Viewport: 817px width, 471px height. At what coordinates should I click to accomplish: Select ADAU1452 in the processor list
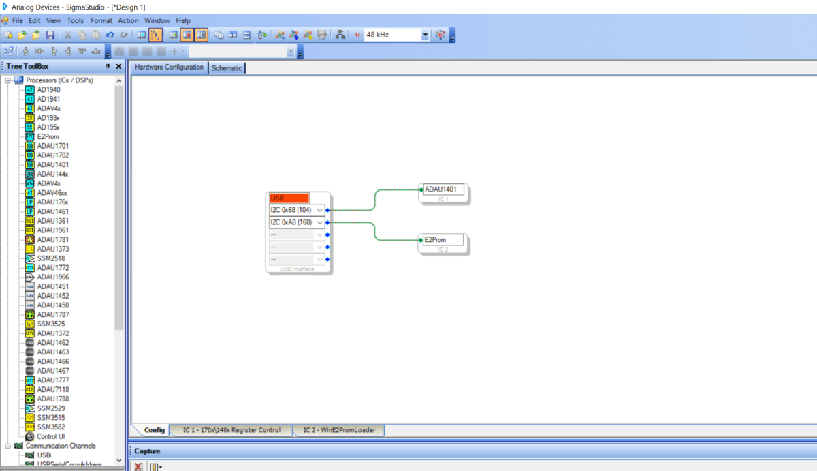(52, 296)
